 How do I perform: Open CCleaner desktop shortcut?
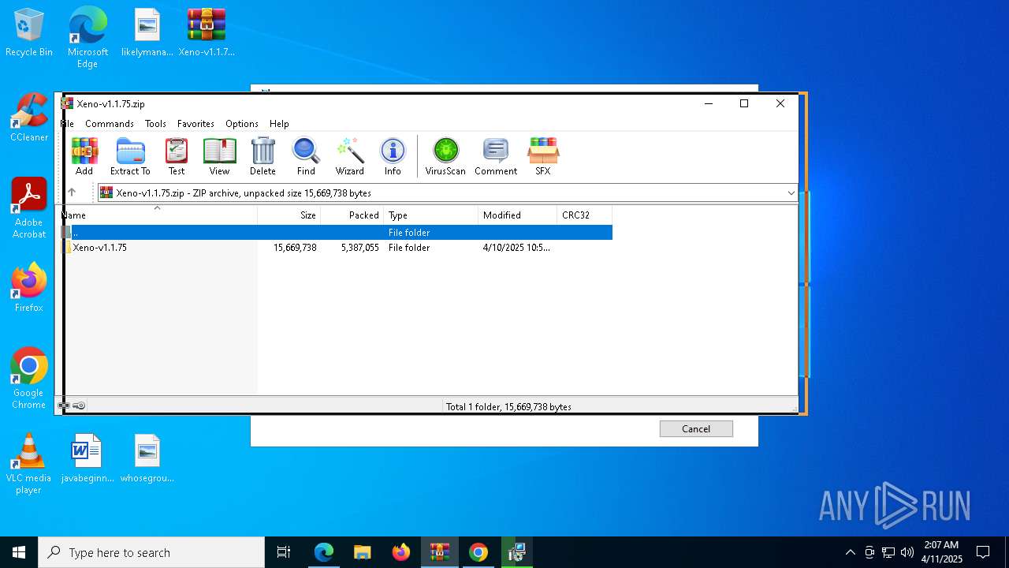29,118
